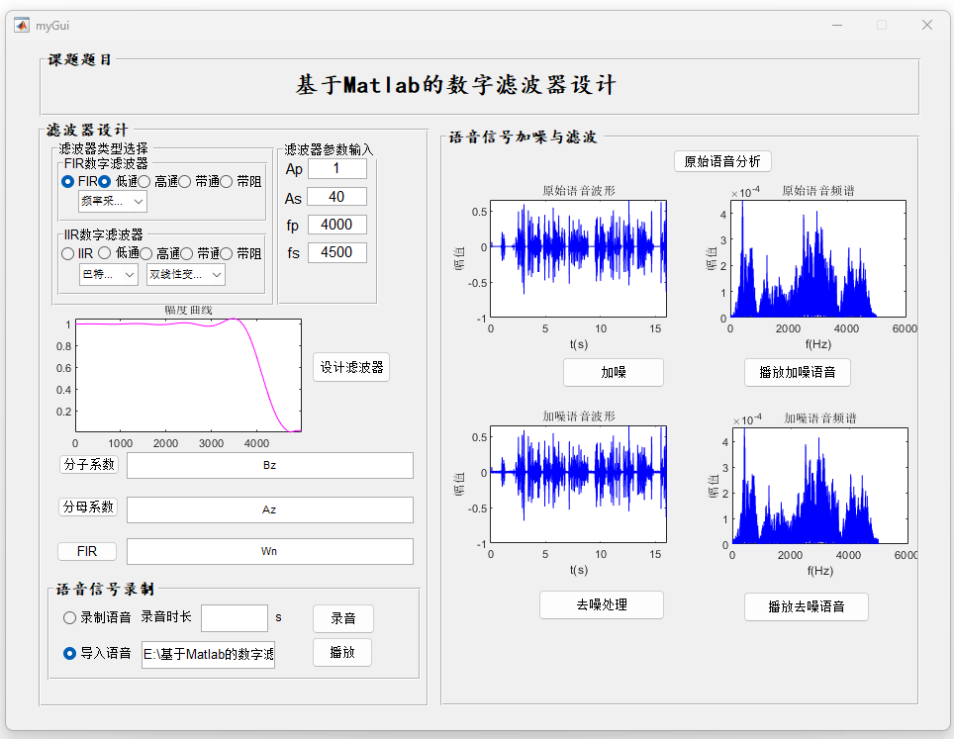
Task: Choose 带阻 in the IIR数字滤波器 group
Action: [x=227, y=253]
